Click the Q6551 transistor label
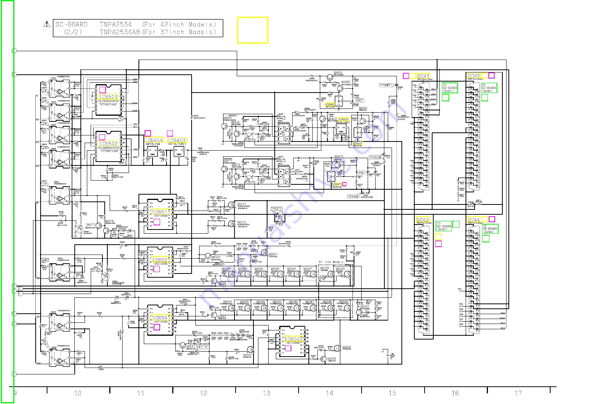 pyautogui.click(x=191, y=346)
